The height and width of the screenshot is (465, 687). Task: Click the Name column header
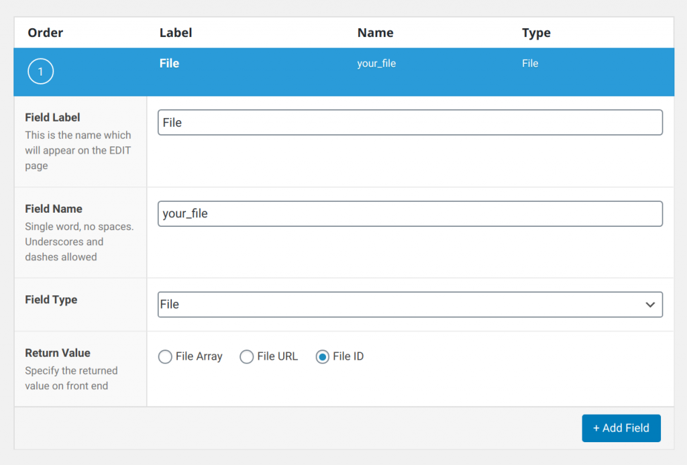(375, 32)
